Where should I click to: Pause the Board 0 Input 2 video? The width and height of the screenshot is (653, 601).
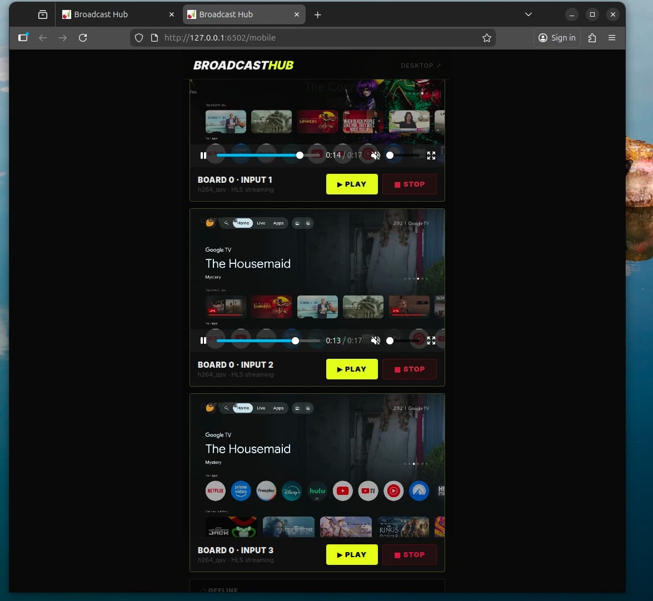(x=203, y=340)
